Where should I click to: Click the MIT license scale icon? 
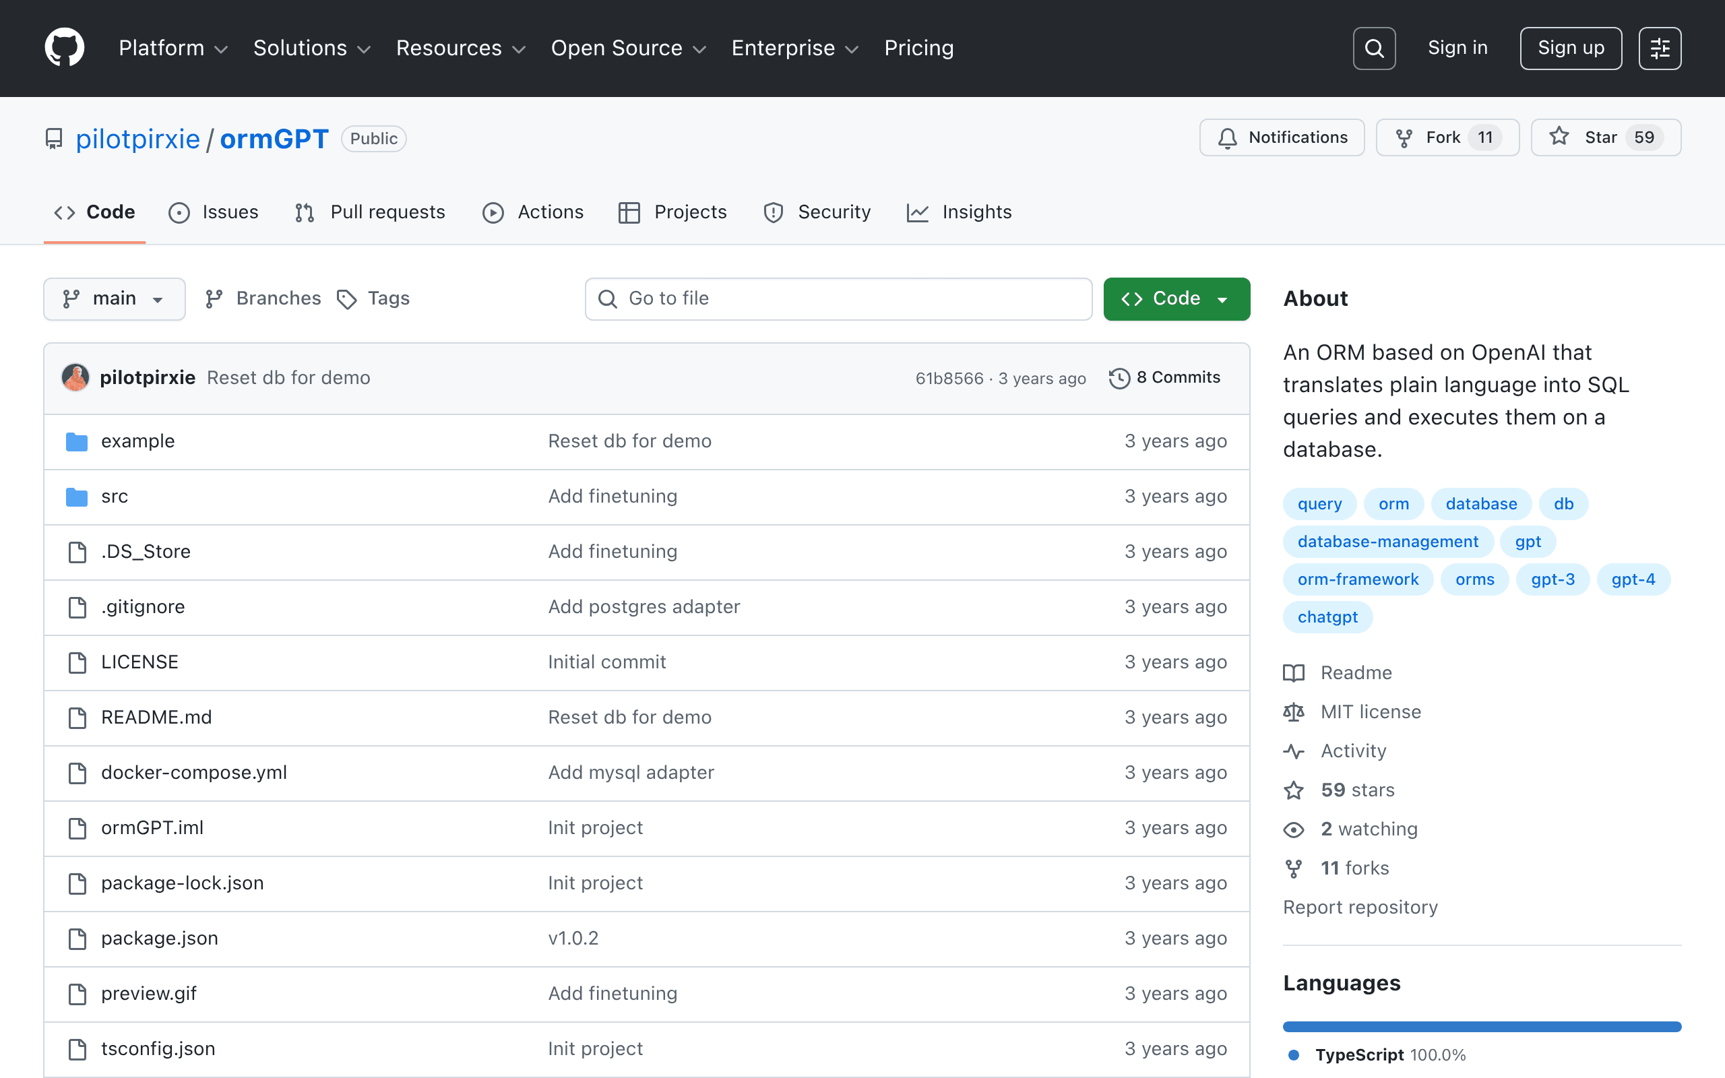point(1294,712)
